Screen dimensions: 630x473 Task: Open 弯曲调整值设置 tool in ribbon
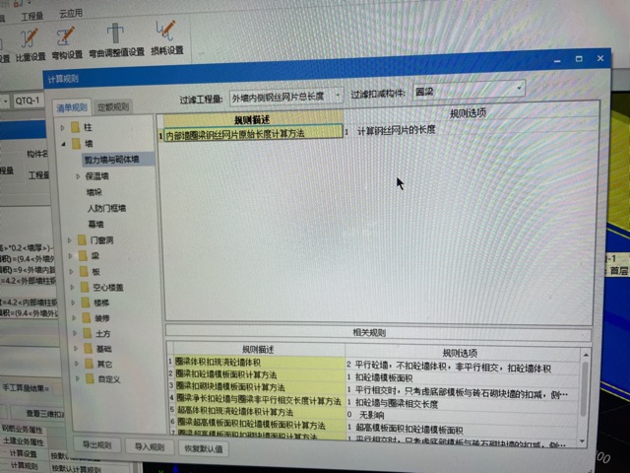tap(116, 40)
